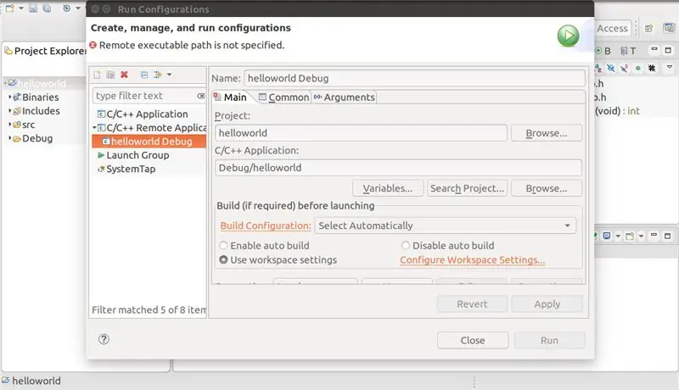Screen dimensions: 679x390
Task: Click the black asterisk icon in the Outline toolbar
Action: coord(652,69)
